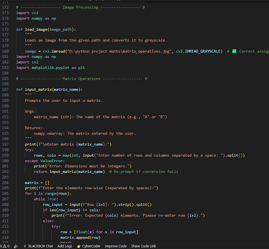
Task: Click the 'try:' keyword on line 198
Action: click(29, 150)
